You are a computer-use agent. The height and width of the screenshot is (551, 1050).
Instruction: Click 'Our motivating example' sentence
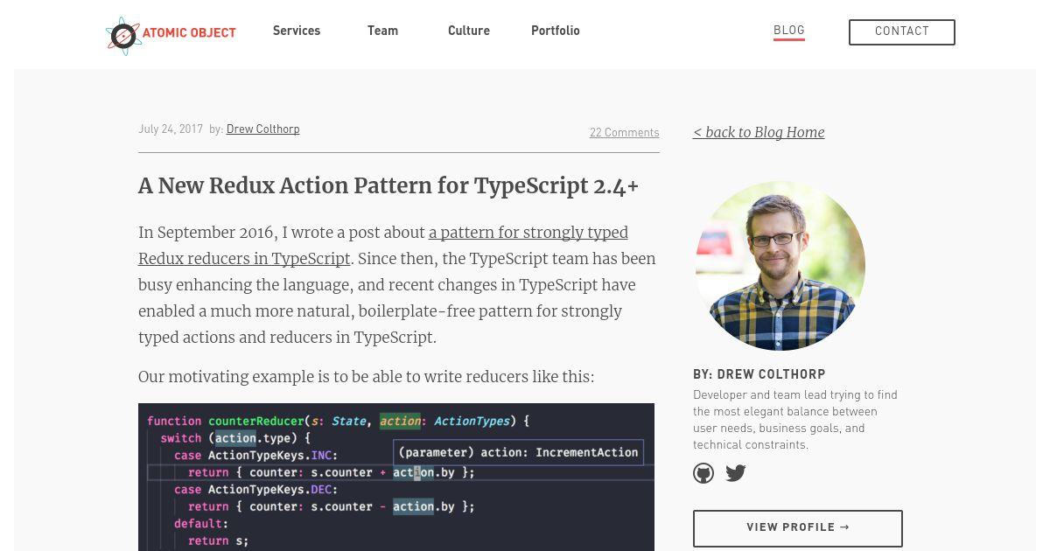point(366,377)
